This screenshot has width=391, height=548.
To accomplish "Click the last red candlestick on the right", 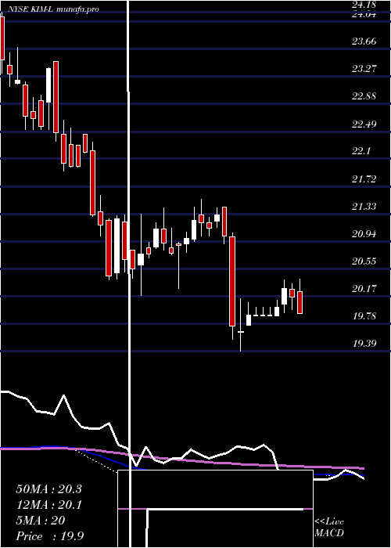I will [x=300, y=302].
